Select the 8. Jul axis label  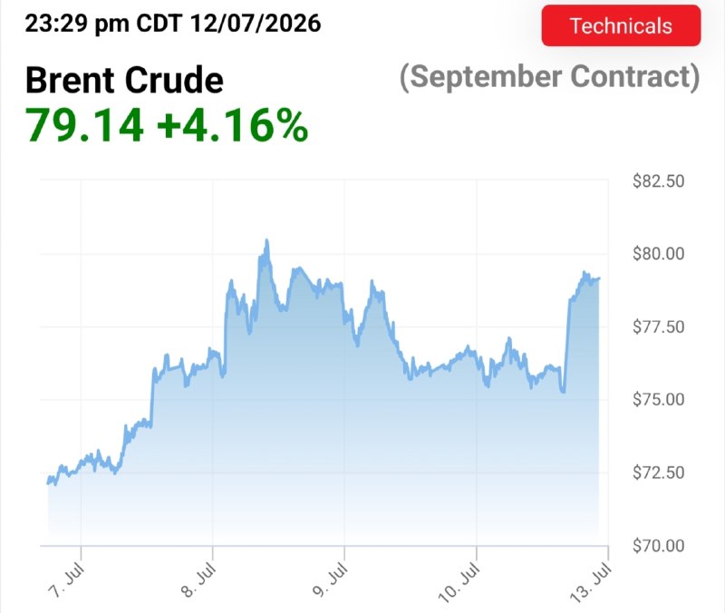click(198, 580)
